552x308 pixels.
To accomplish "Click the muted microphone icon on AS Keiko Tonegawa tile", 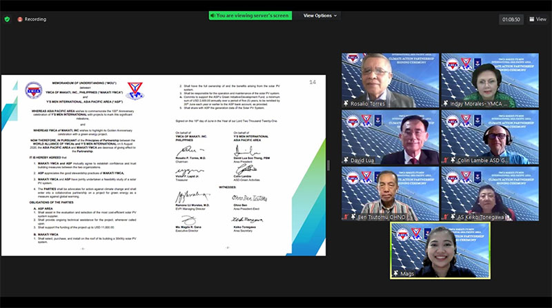I will click(446, 217).
